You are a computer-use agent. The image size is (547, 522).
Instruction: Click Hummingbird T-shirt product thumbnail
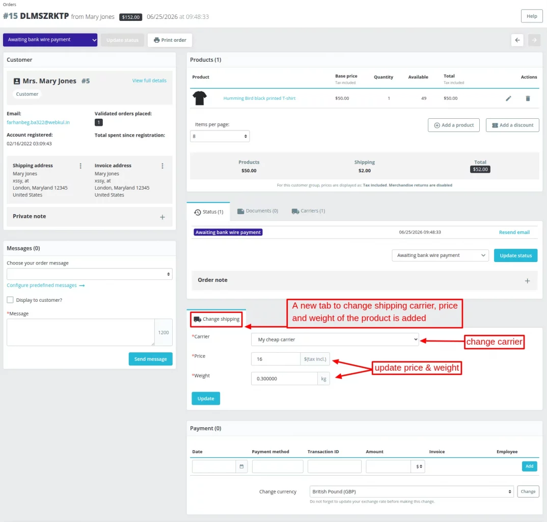click(200, 98)
